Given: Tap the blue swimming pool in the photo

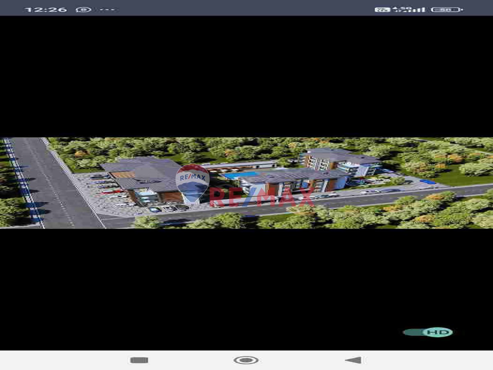Looking at the screenshot, I should [240, 175].
